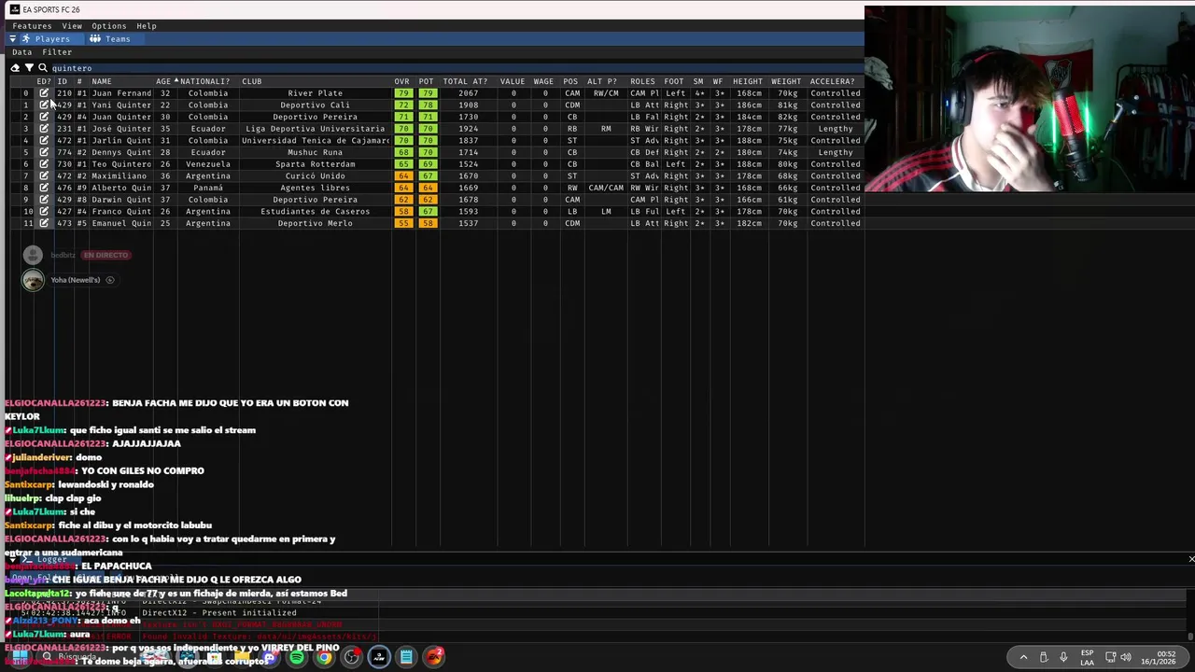Select the River Plate club cell

coord(316,93)
